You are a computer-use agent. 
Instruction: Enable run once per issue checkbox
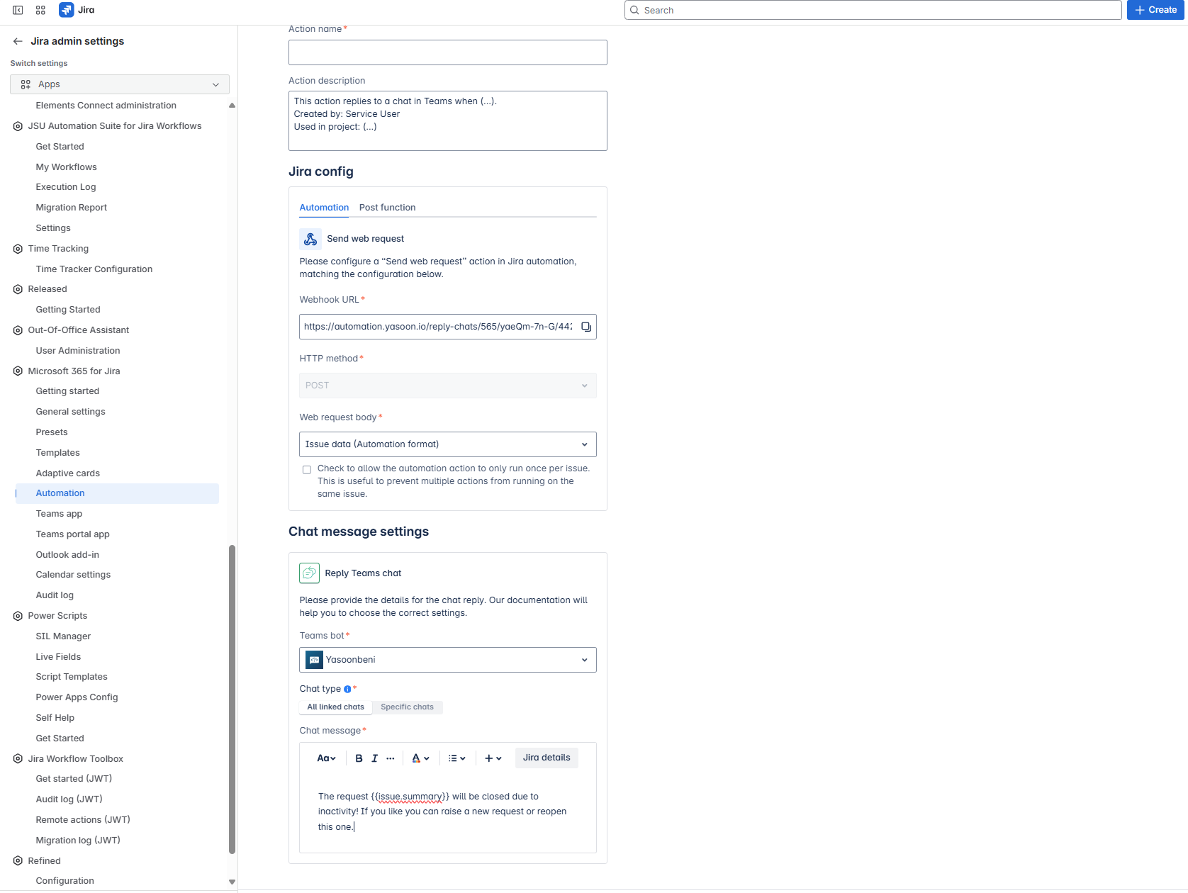pyautogui.click(x=307, y=470)
